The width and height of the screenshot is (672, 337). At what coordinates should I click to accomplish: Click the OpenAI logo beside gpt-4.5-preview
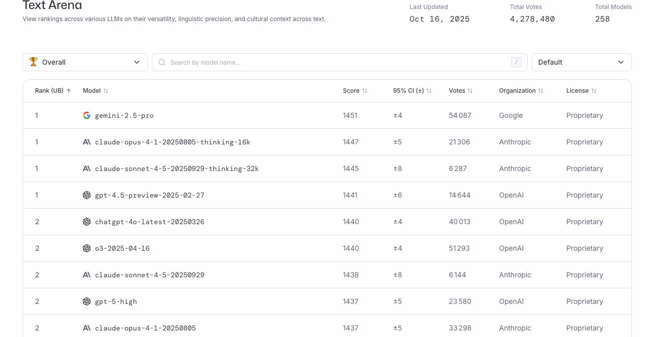[87, 195]
